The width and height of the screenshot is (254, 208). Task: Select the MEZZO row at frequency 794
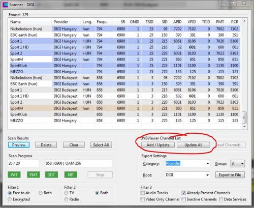[124, 72]
